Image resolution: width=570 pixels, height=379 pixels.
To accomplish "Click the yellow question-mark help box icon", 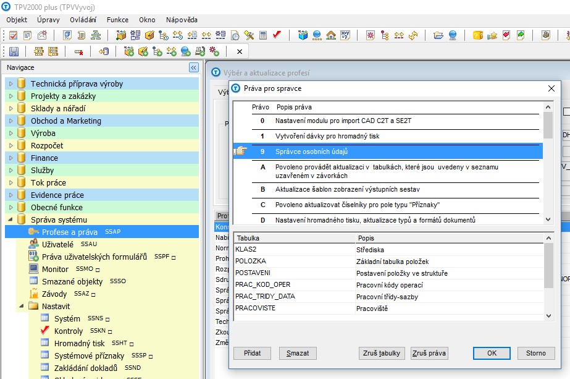I will (x=477, y=35).
